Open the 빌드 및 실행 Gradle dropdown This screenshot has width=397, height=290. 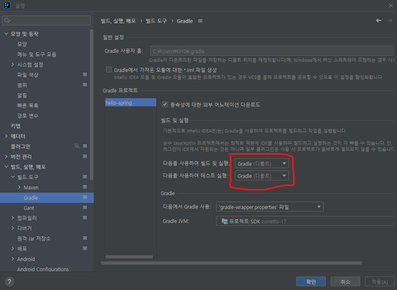coord(262,164)
